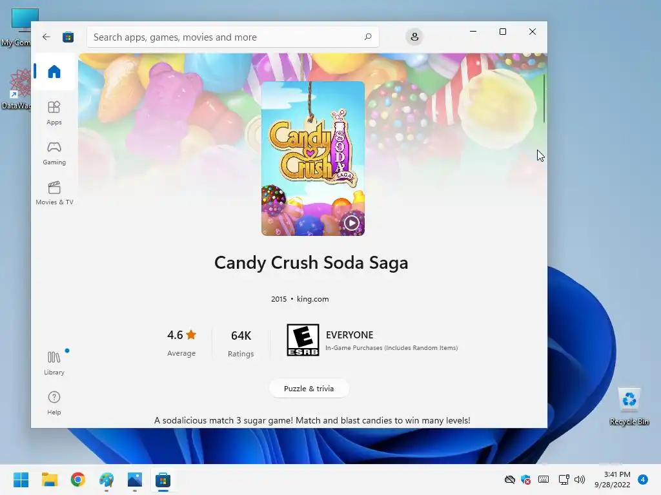Select the Puzzle & trivia category tag
This screenshot has height=495, width=661.
(309, 388)
